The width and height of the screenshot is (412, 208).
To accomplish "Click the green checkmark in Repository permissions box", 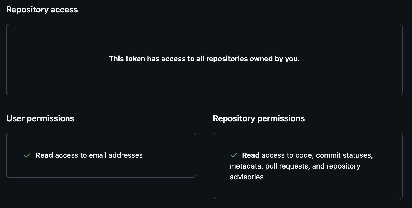I will point(234,155).
